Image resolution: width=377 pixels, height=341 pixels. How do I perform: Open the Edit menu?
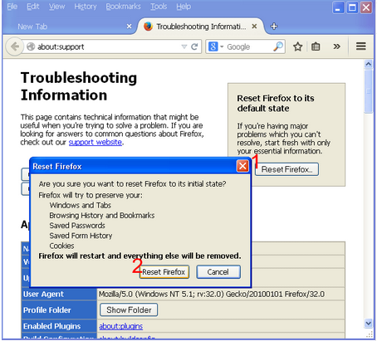[33, 7]
